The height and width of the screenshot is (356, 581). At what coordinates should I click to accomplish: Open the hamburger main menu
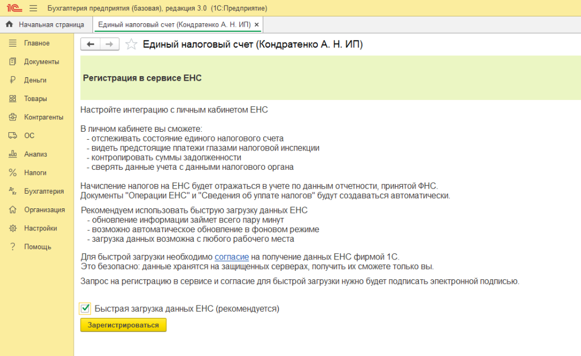[33, 8]
